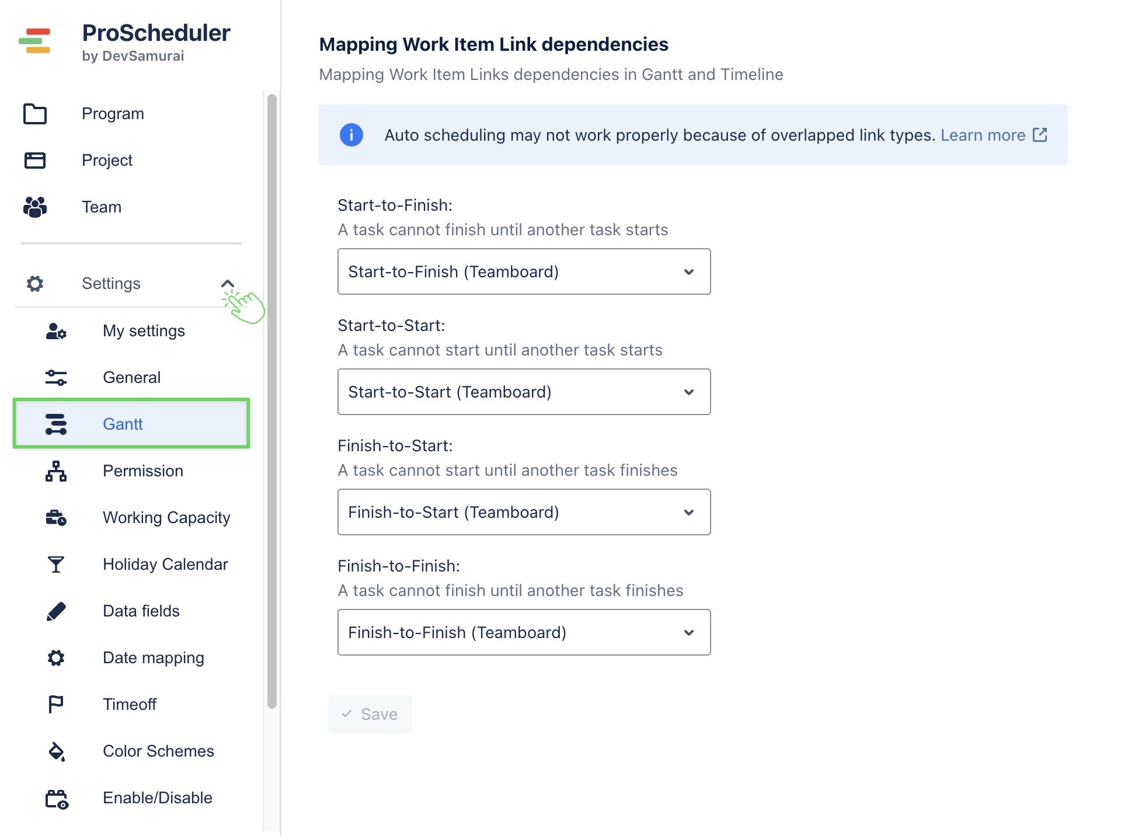
Task: Click the Data fields pencil icon
Action: point(56,611)
